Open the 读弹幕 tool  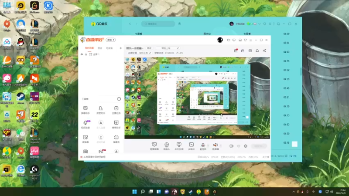coord(85,139)
